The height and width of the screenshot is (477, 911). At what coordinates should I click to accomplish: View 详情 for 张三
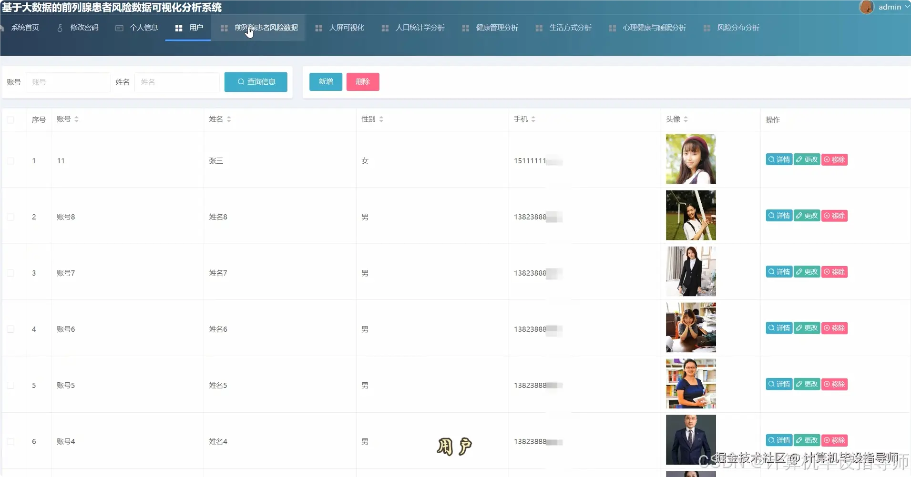[779, 159]
